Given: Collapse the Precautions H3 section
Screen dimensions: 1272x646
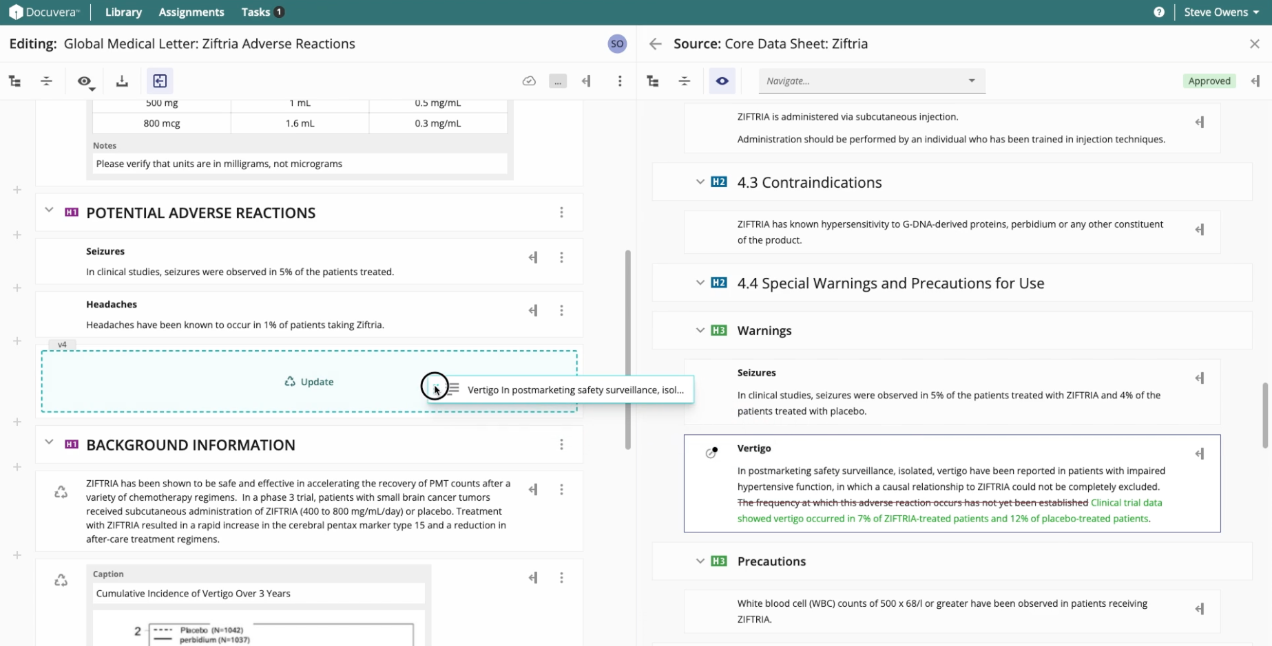Looking at the screenshot, I should pyautogui.click(x=700, y=561).
